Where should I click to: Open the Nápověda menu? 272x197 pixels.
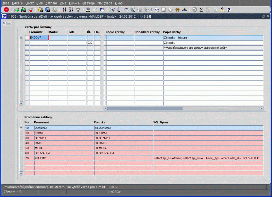[105, 3]
